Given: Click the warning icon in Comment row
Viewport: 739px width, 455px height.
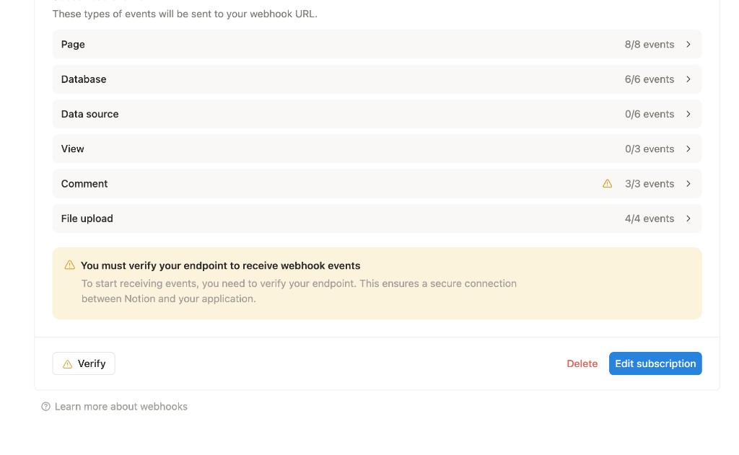Looking at the screenshot, I should [x=607, y=184].
